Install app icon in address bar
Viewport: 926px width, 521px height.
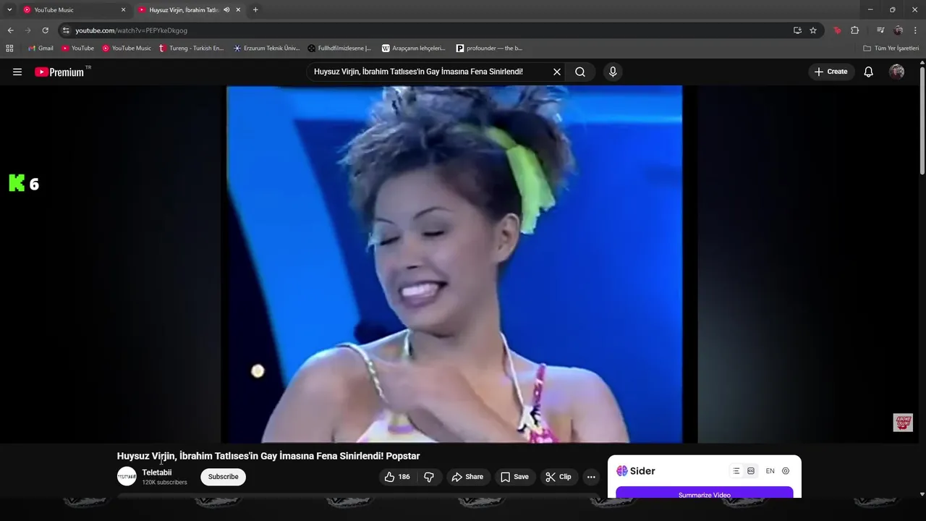(x=797, y=30)
